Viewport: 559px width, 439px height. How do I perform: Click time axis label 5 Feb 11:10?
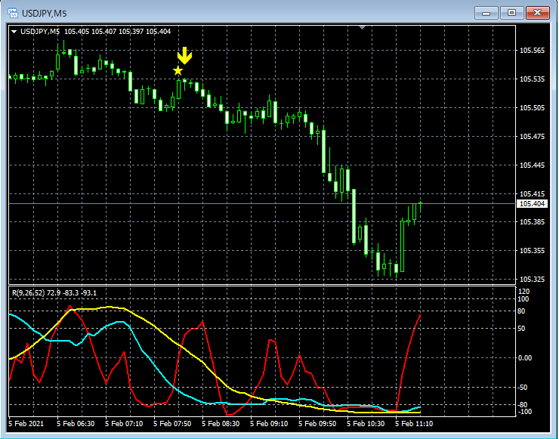coord(414,424)
